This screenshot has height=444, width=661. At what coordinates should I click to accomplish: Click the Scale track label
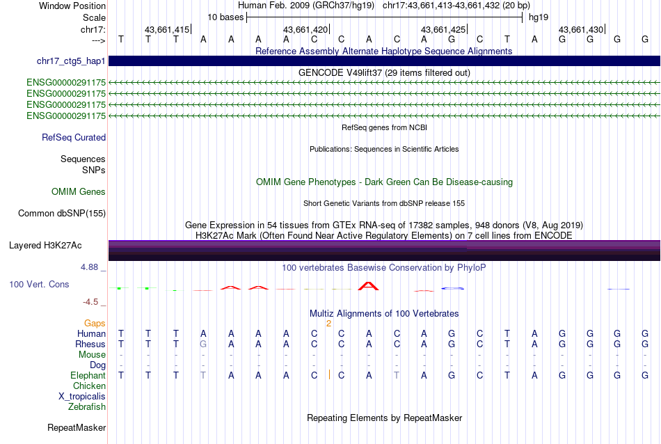tap(94, 17)
